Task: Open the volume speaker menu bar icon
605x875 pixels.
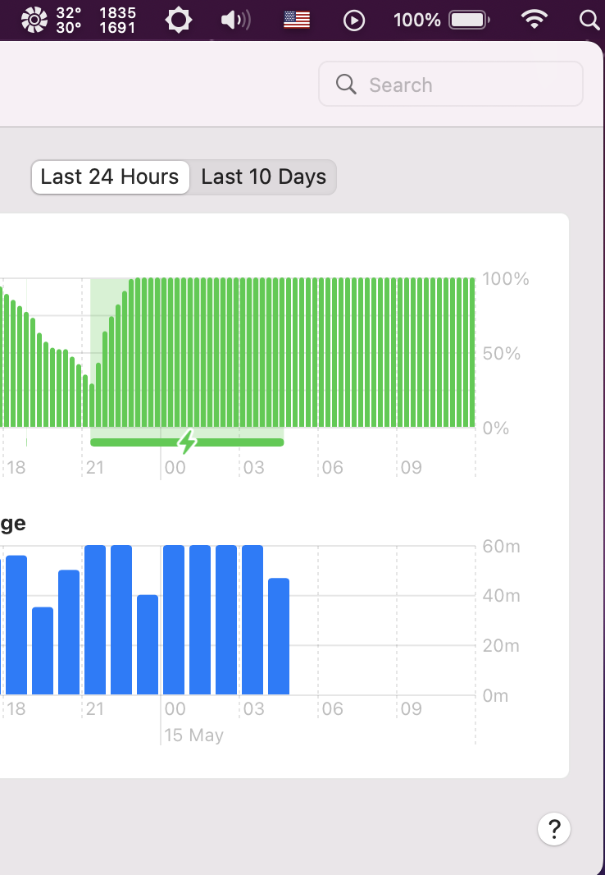Action: click(235, 20)
